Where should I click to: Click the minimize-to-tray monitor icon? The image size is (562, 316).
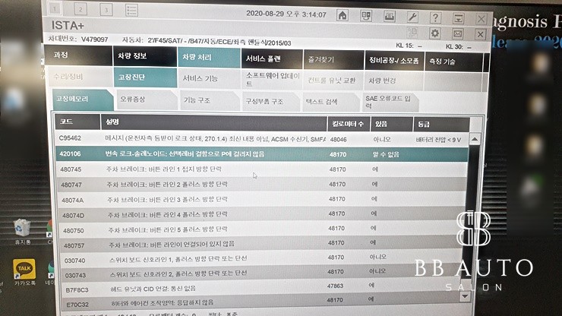coord(459,18)
